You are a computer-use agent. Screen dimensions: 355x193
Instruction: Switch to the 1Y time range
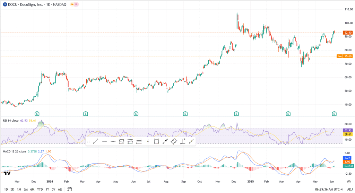click(47, 189)
